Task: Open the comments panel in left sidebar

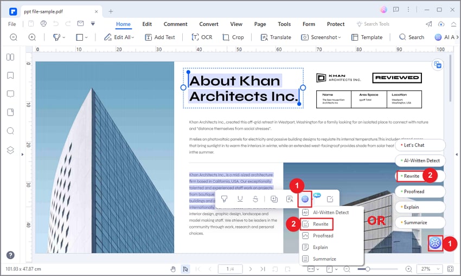Action: pyautogui.click(x=10, y=94)
